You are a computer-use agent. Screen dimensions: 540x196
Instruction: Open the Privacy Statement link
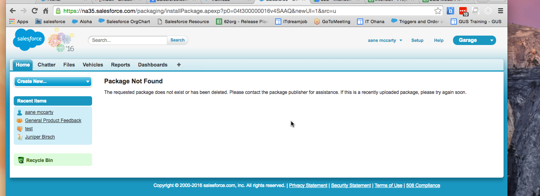[x=308, y=185]
